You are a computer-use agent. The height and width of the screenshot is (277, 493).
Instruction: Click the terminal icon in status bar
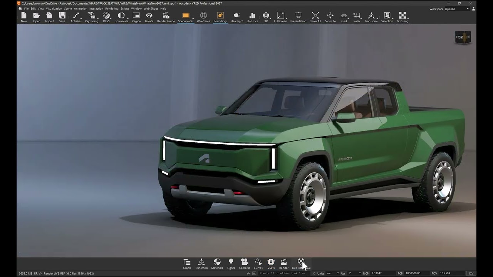pos(254,273)
